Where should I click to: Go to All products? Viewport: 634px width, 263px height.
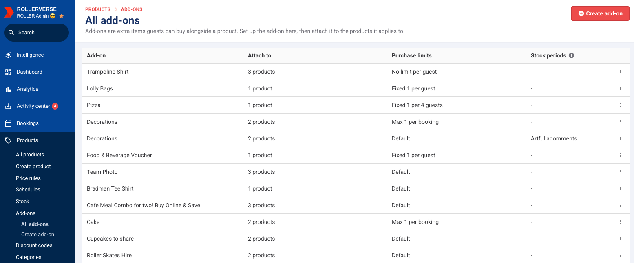[x=30, y=155]
